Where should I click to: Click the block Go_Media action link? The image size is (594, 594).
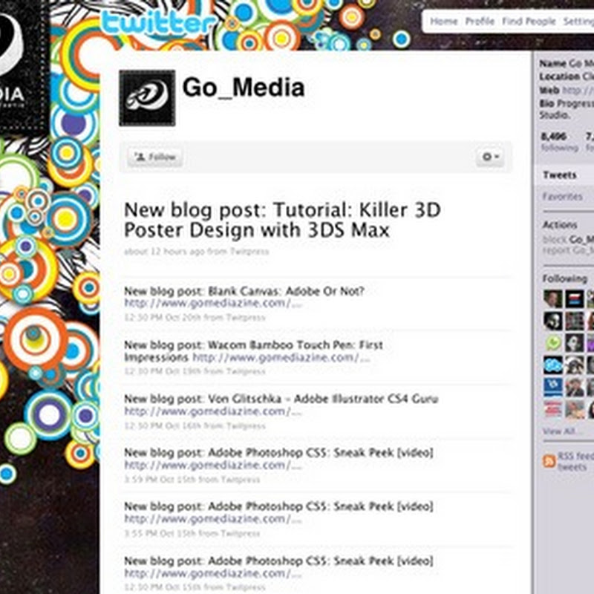coord(568,239)
